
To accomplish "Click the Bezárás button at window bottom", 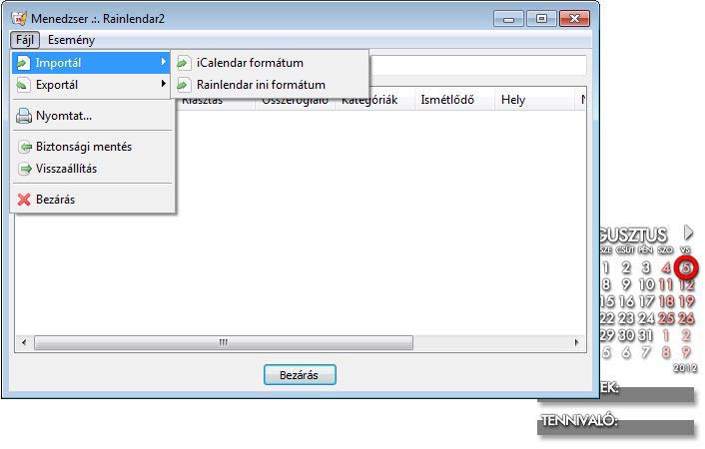I will click(x=300, y=375).
